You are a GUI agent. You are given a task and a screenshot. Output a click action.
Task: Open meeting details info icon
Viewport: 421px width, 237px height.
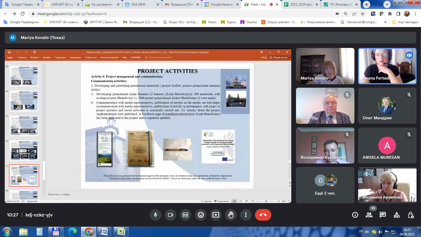(x=355, y=215)
